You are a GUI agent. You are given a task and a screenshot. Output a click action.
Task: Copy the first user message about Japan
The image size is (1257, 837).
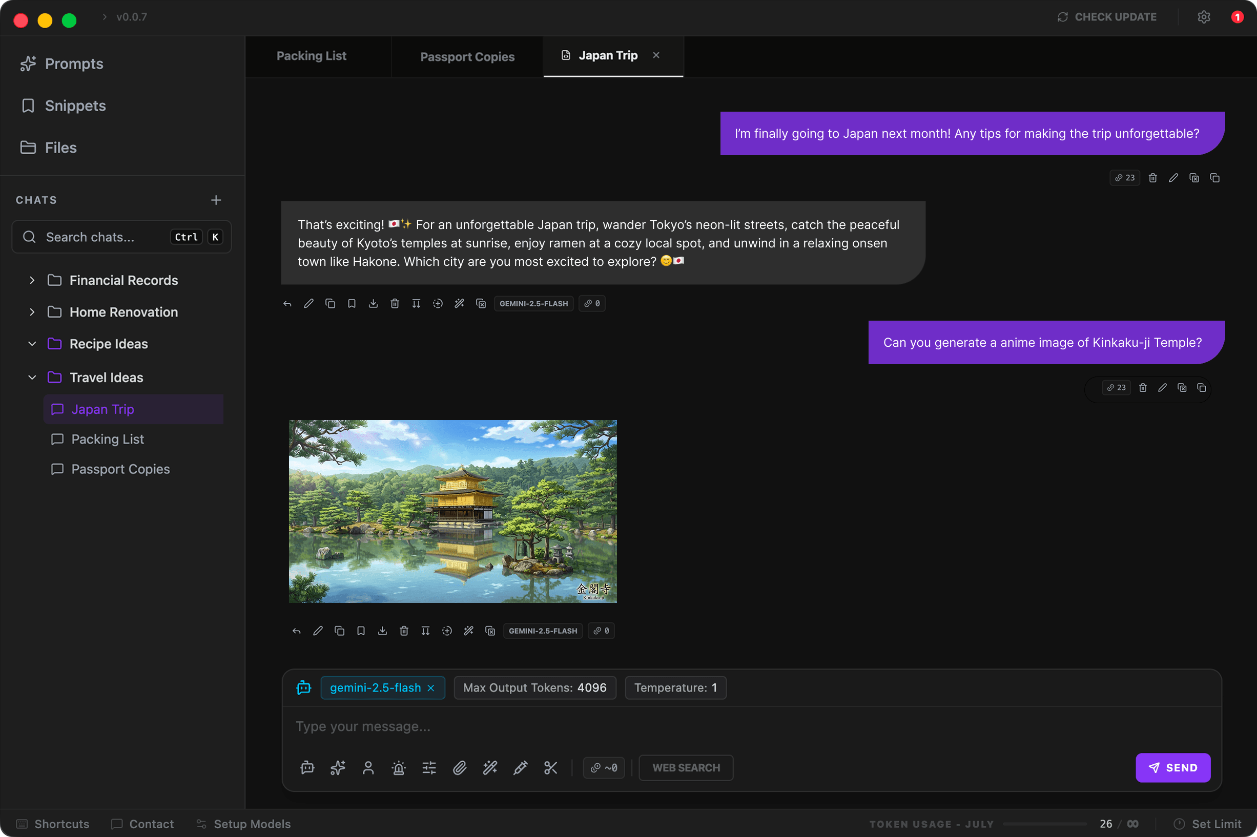coord(1215,178)
